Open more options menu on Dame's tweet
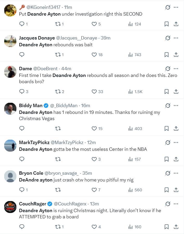This screenshot has width=184, height=234. [176, 69]
